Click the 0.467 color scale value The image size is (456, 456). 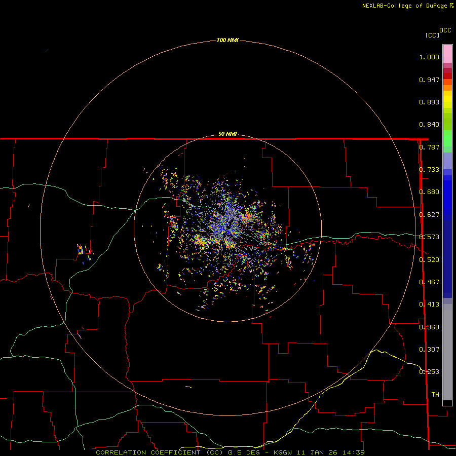(x=429, y=282)
